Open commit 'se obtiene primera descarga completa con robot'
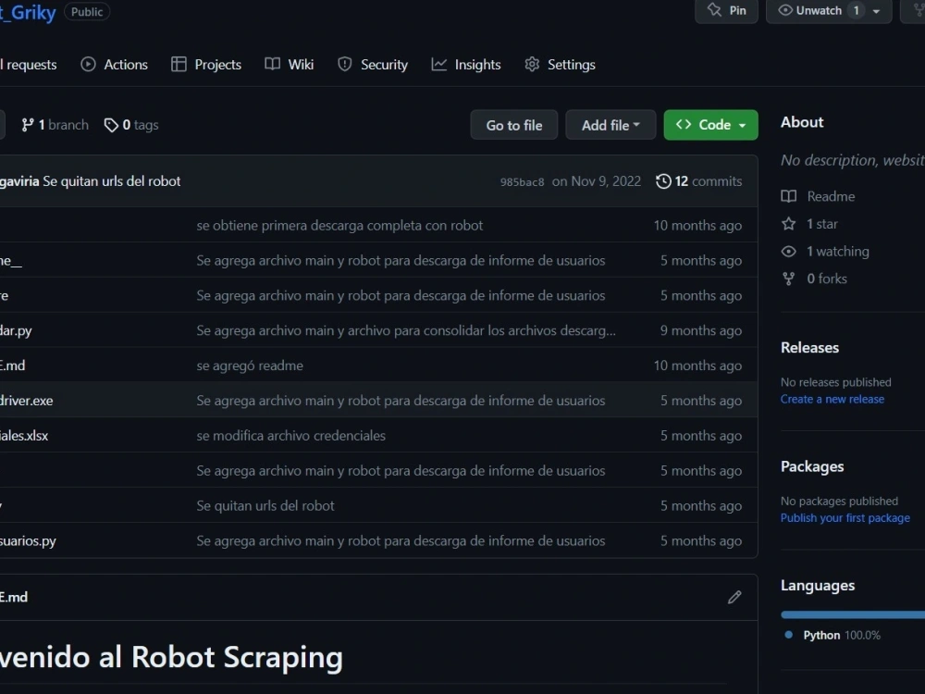The height and width of the screenshot is (694, 925). [339, 226]
